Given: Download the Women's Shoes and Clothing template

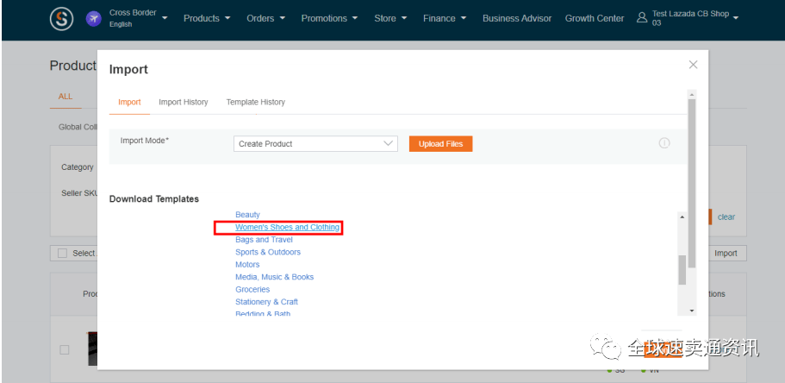Looking at the screenshot, I should click(287, 228).
